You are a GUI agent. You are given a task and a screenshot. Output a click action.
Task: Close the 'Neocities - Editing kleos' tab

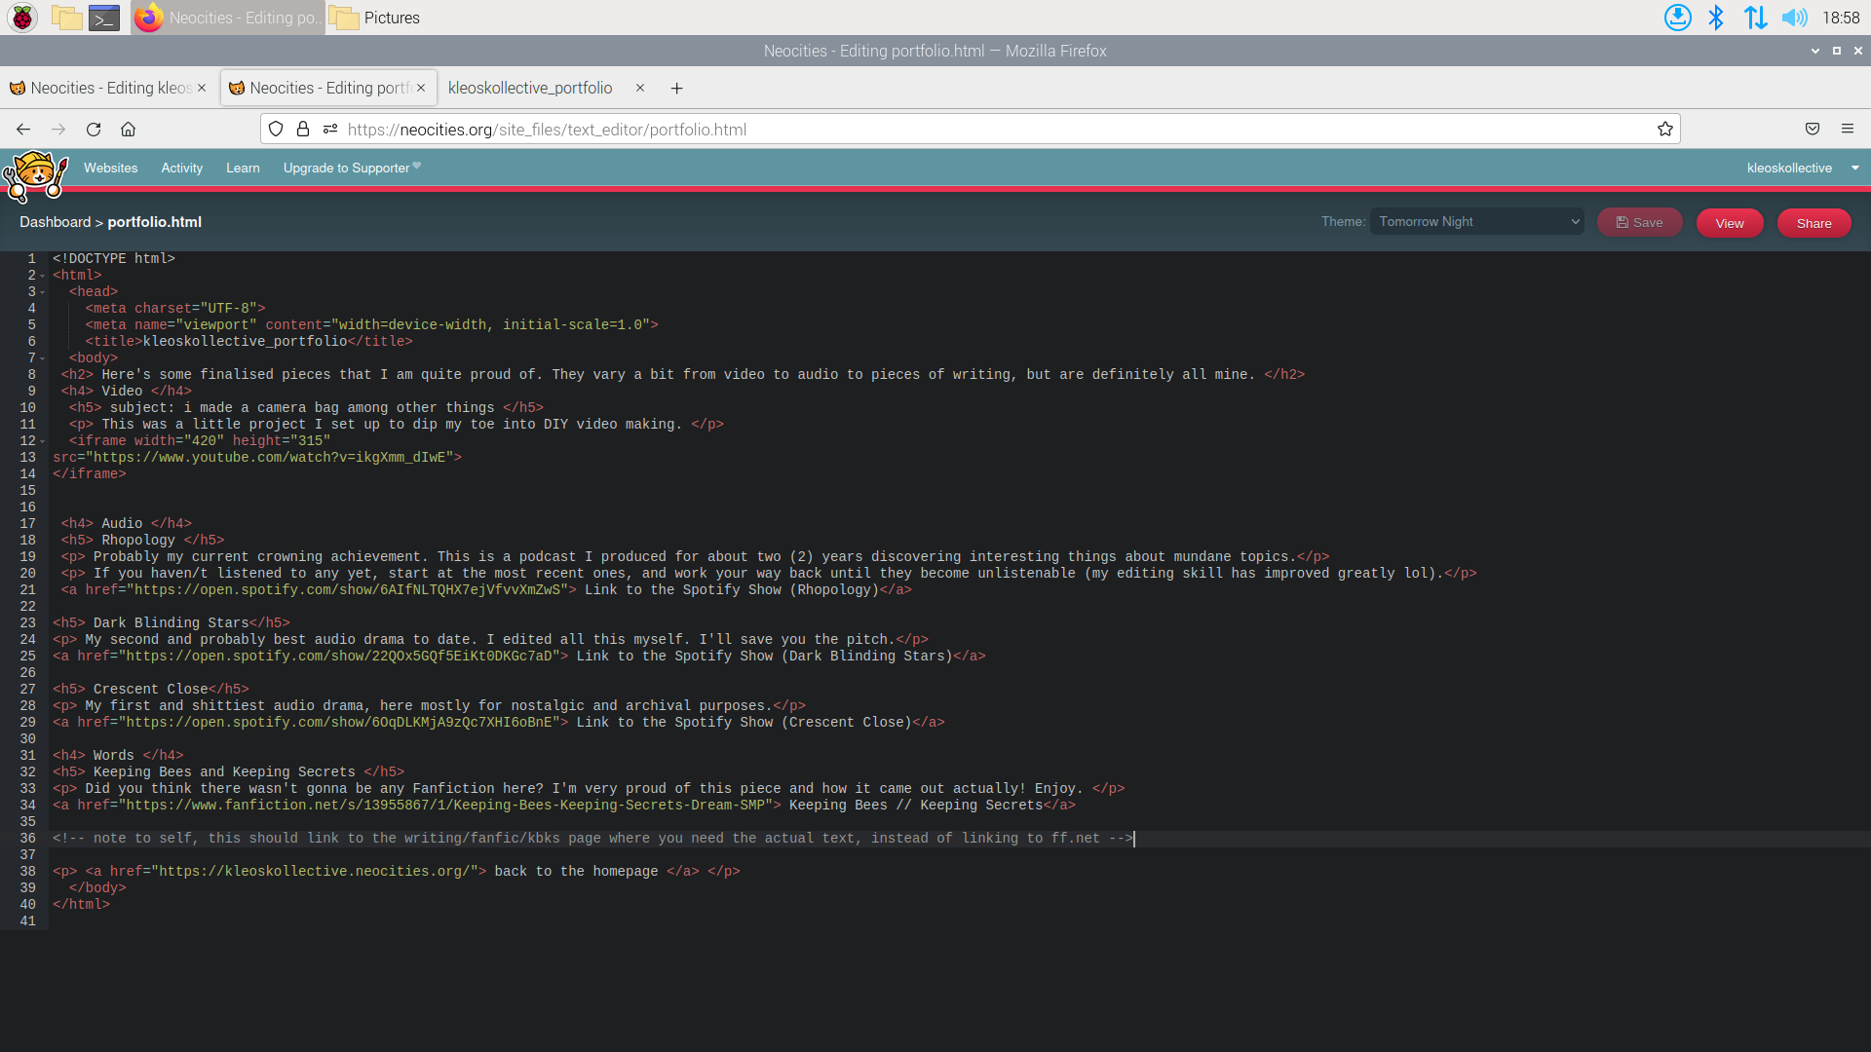(x=202, y=88)
